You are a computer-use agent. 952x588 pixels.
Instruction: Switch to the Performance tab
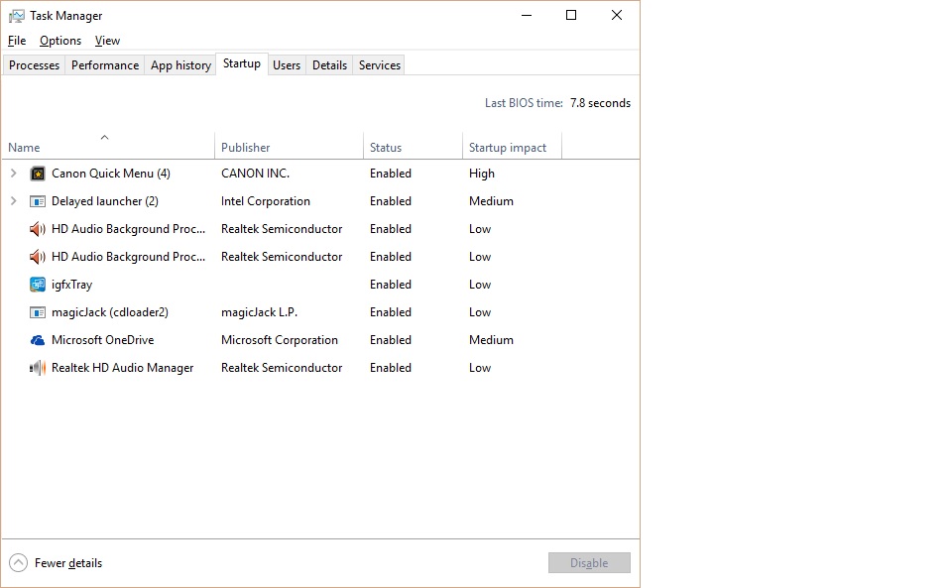tap(105, 64)
